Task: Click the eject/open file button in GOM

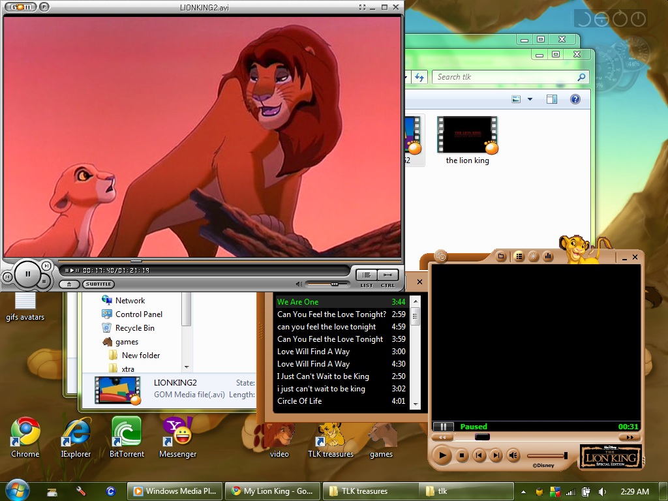Action: pyautogui.click(x=69, y=284)
